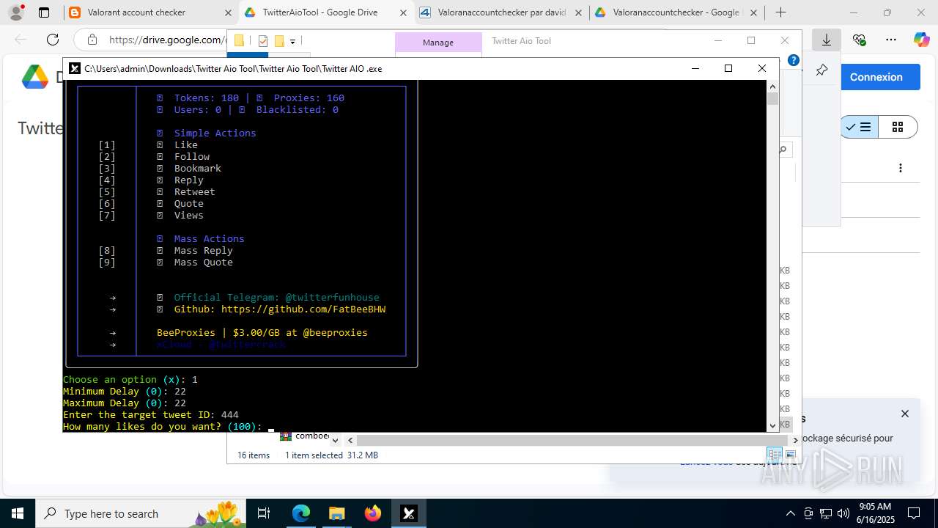Click the Github FatBeeBHW URL text
Image resolution: width=938 pixels, height=528 pixels.
(x=303, y=309)
